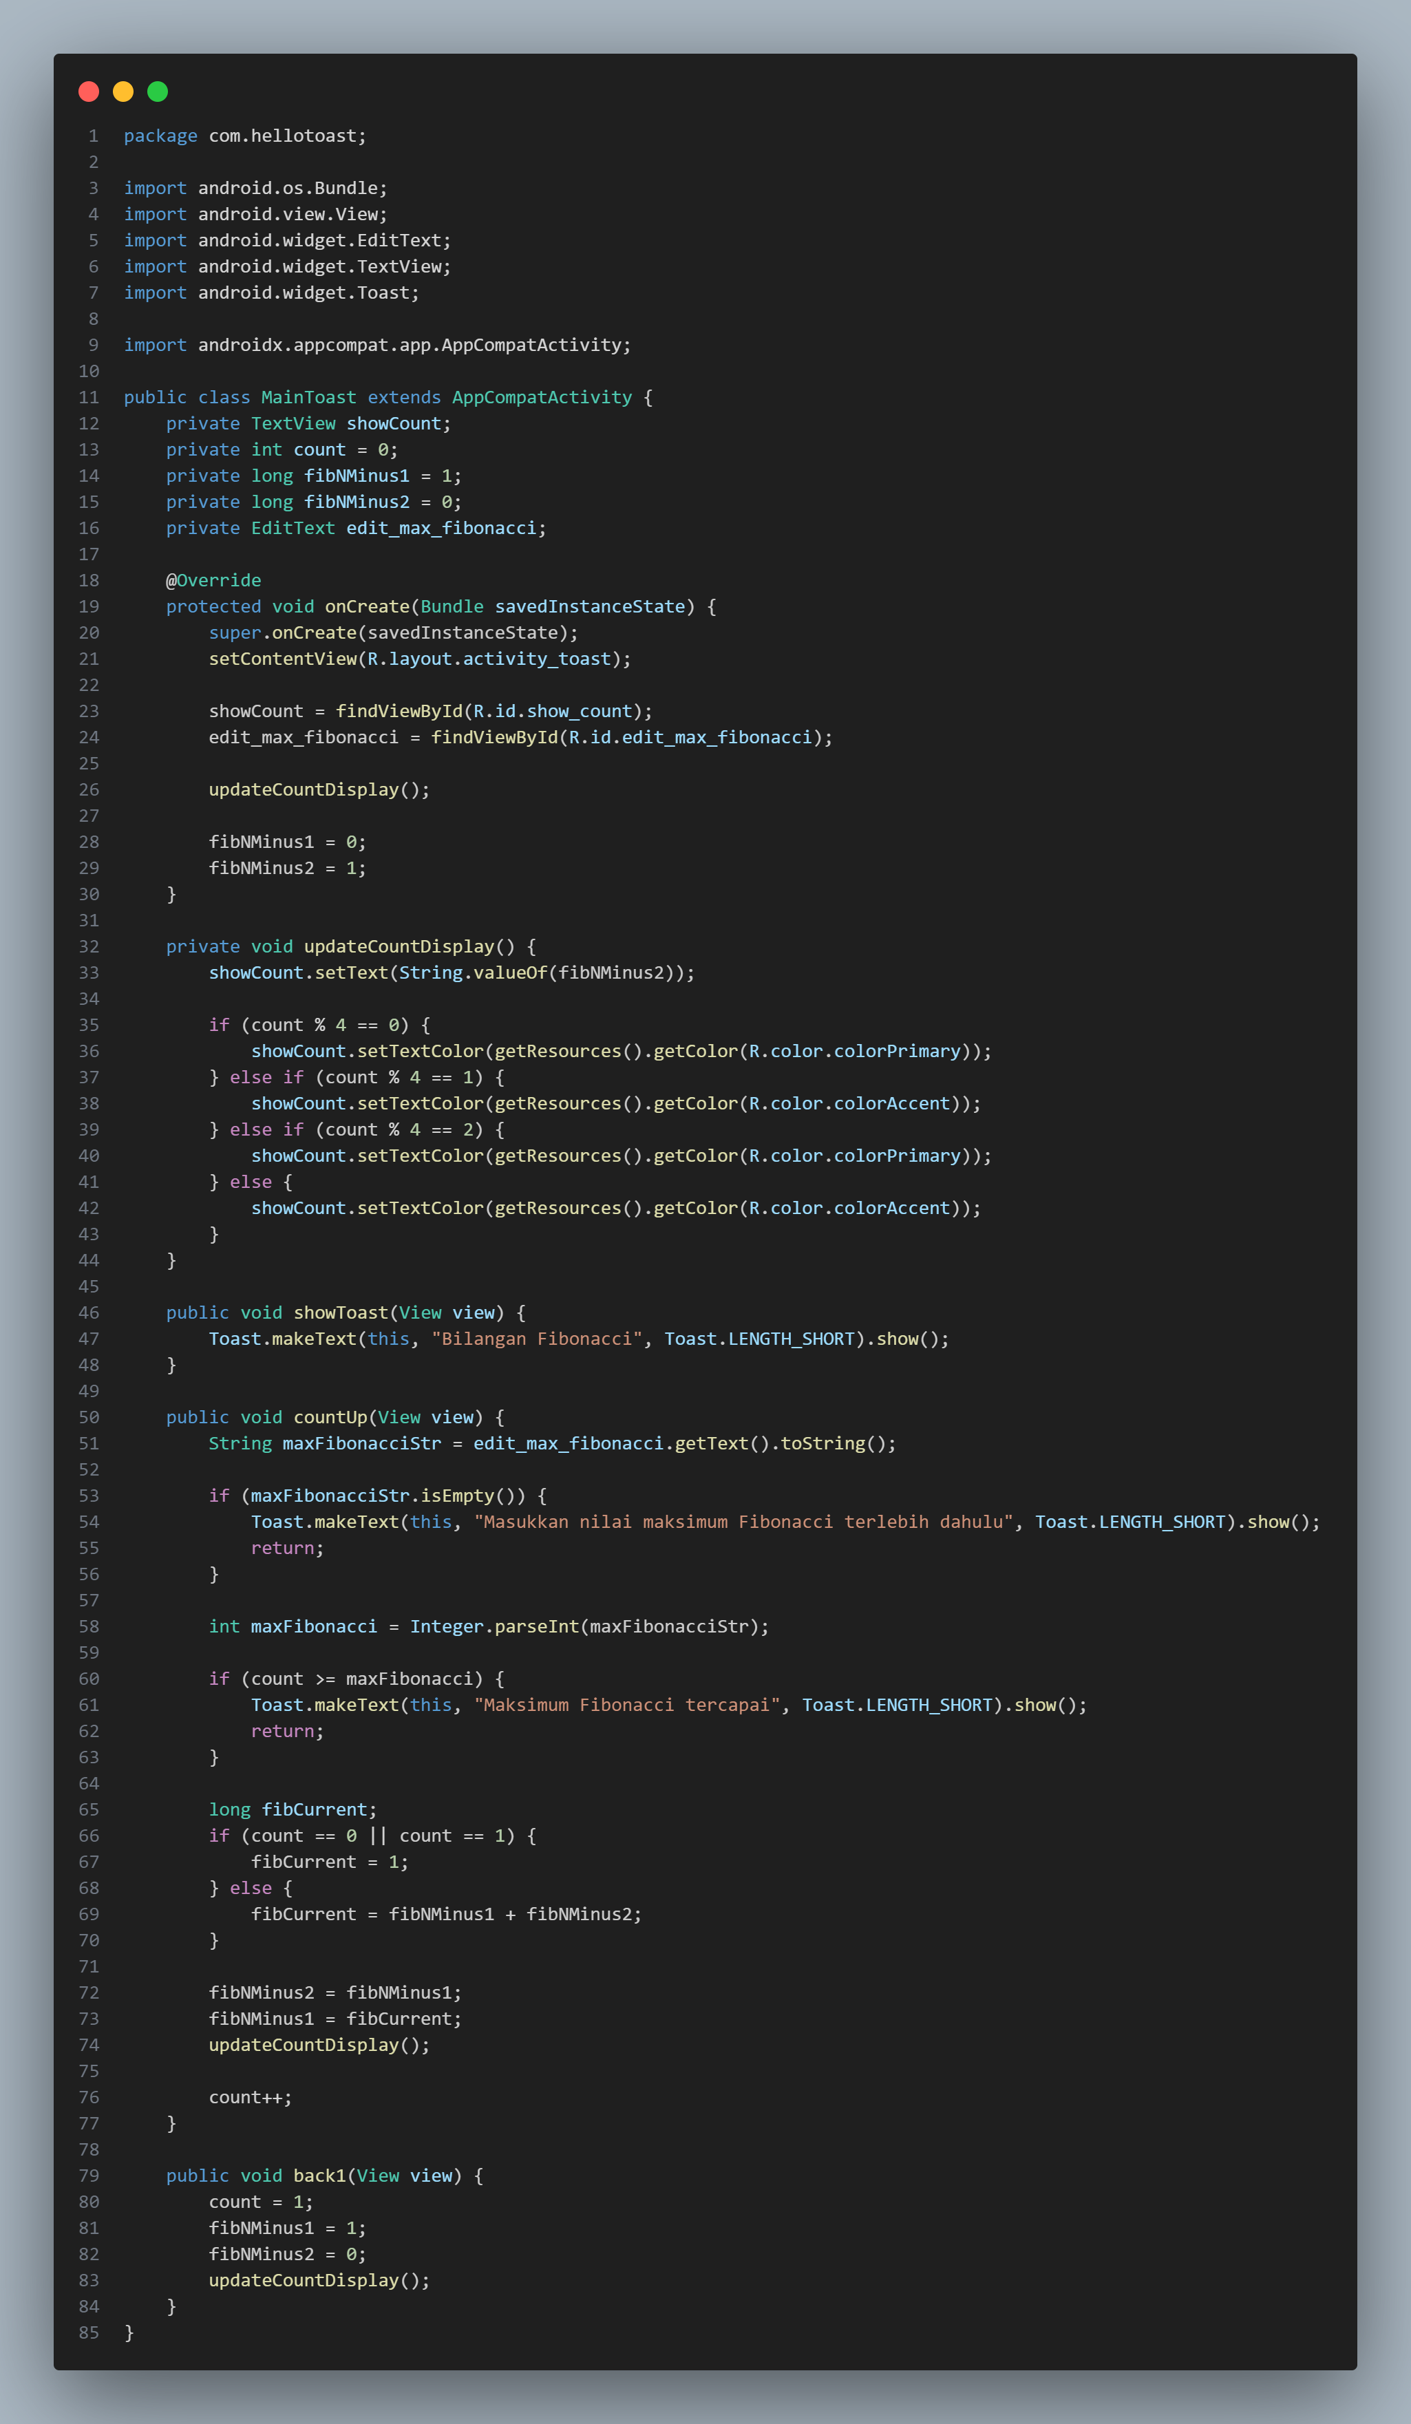Click the green zoom traffic light icon
The image size is (1411, 2424).
pyautogui.click(x=157, y=92)
